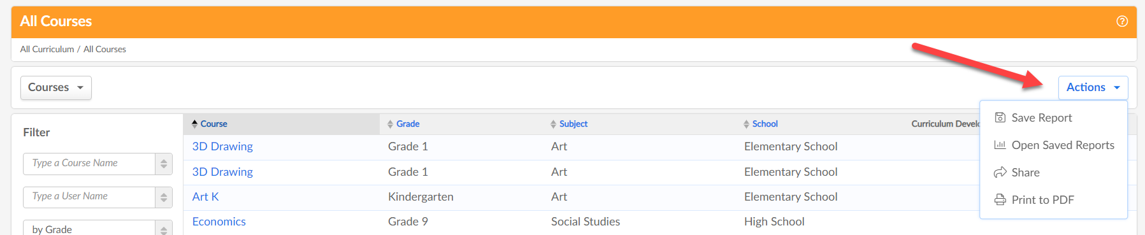Image resolution: width=1145 pixels, height=235 pixels.
Task: Click the help question mark icon
Action: (1122, 21)
